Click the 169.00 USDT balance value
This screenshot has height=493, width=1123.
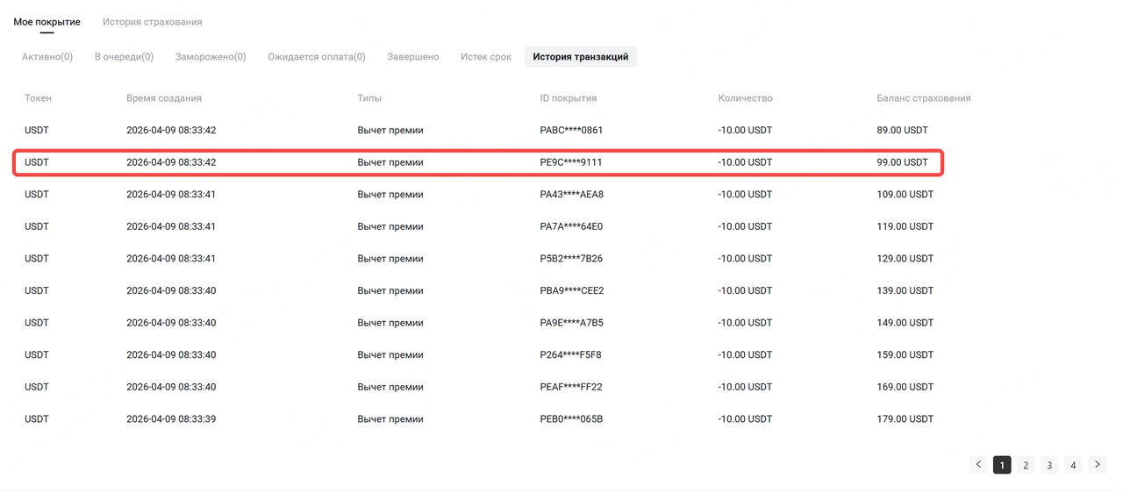pos(905,387)
